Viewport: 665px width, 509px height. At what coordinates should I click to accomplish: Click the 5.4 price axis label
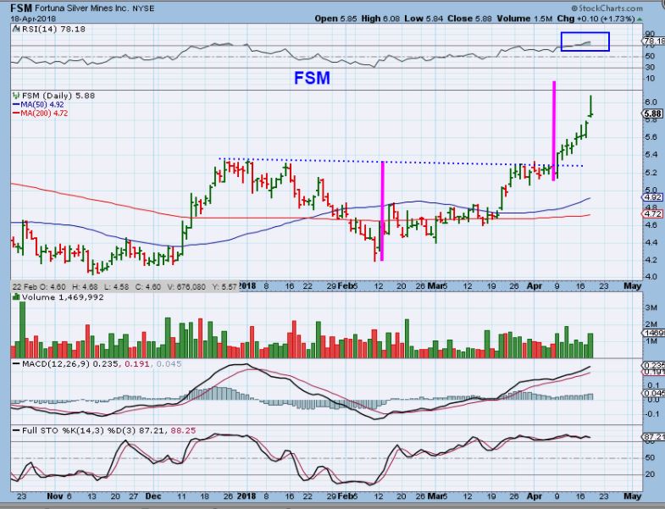coord(651,154)
